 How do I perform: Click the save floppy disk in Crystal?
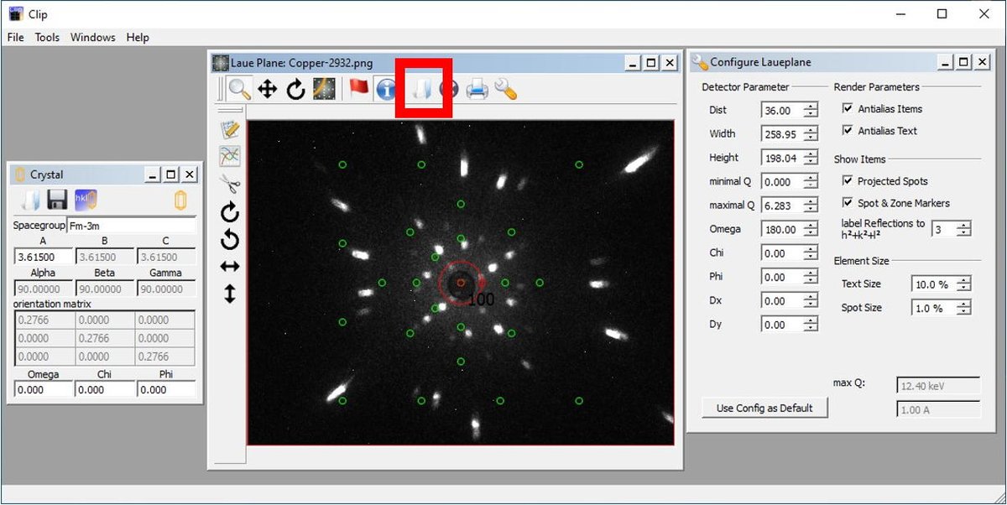pyautogui.click(x=57, y=200)
